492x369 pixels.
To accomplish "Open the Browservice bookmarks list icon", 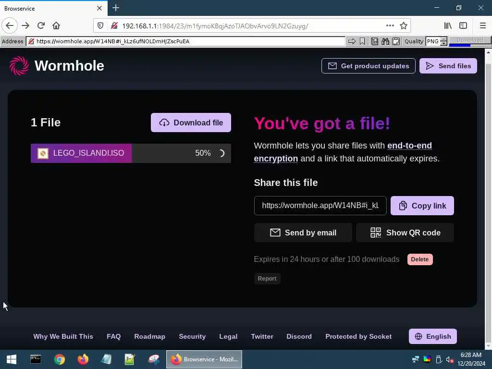I will [375, 41].
